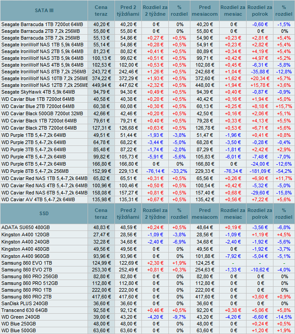Click the SSD section header cell
Image resolution: width=295 pixels, height=334 pixels.
pyautogui.click(x=44, y=213)
